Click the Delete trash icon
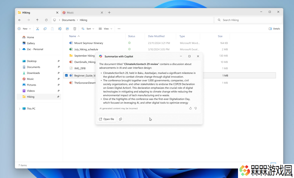The height and width of the screenshot is (178, 294). tap(75, 29)
